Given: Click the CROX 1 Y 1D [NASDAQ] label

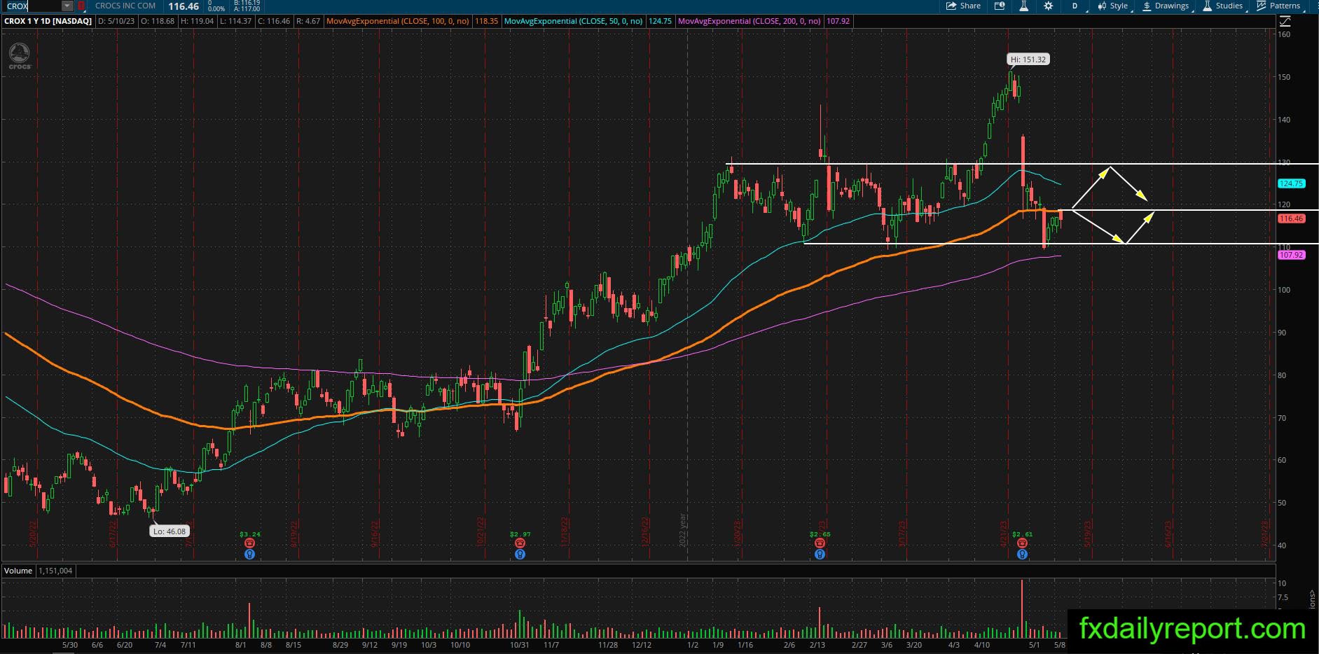Looking at the screenshot, I should 48,21.
